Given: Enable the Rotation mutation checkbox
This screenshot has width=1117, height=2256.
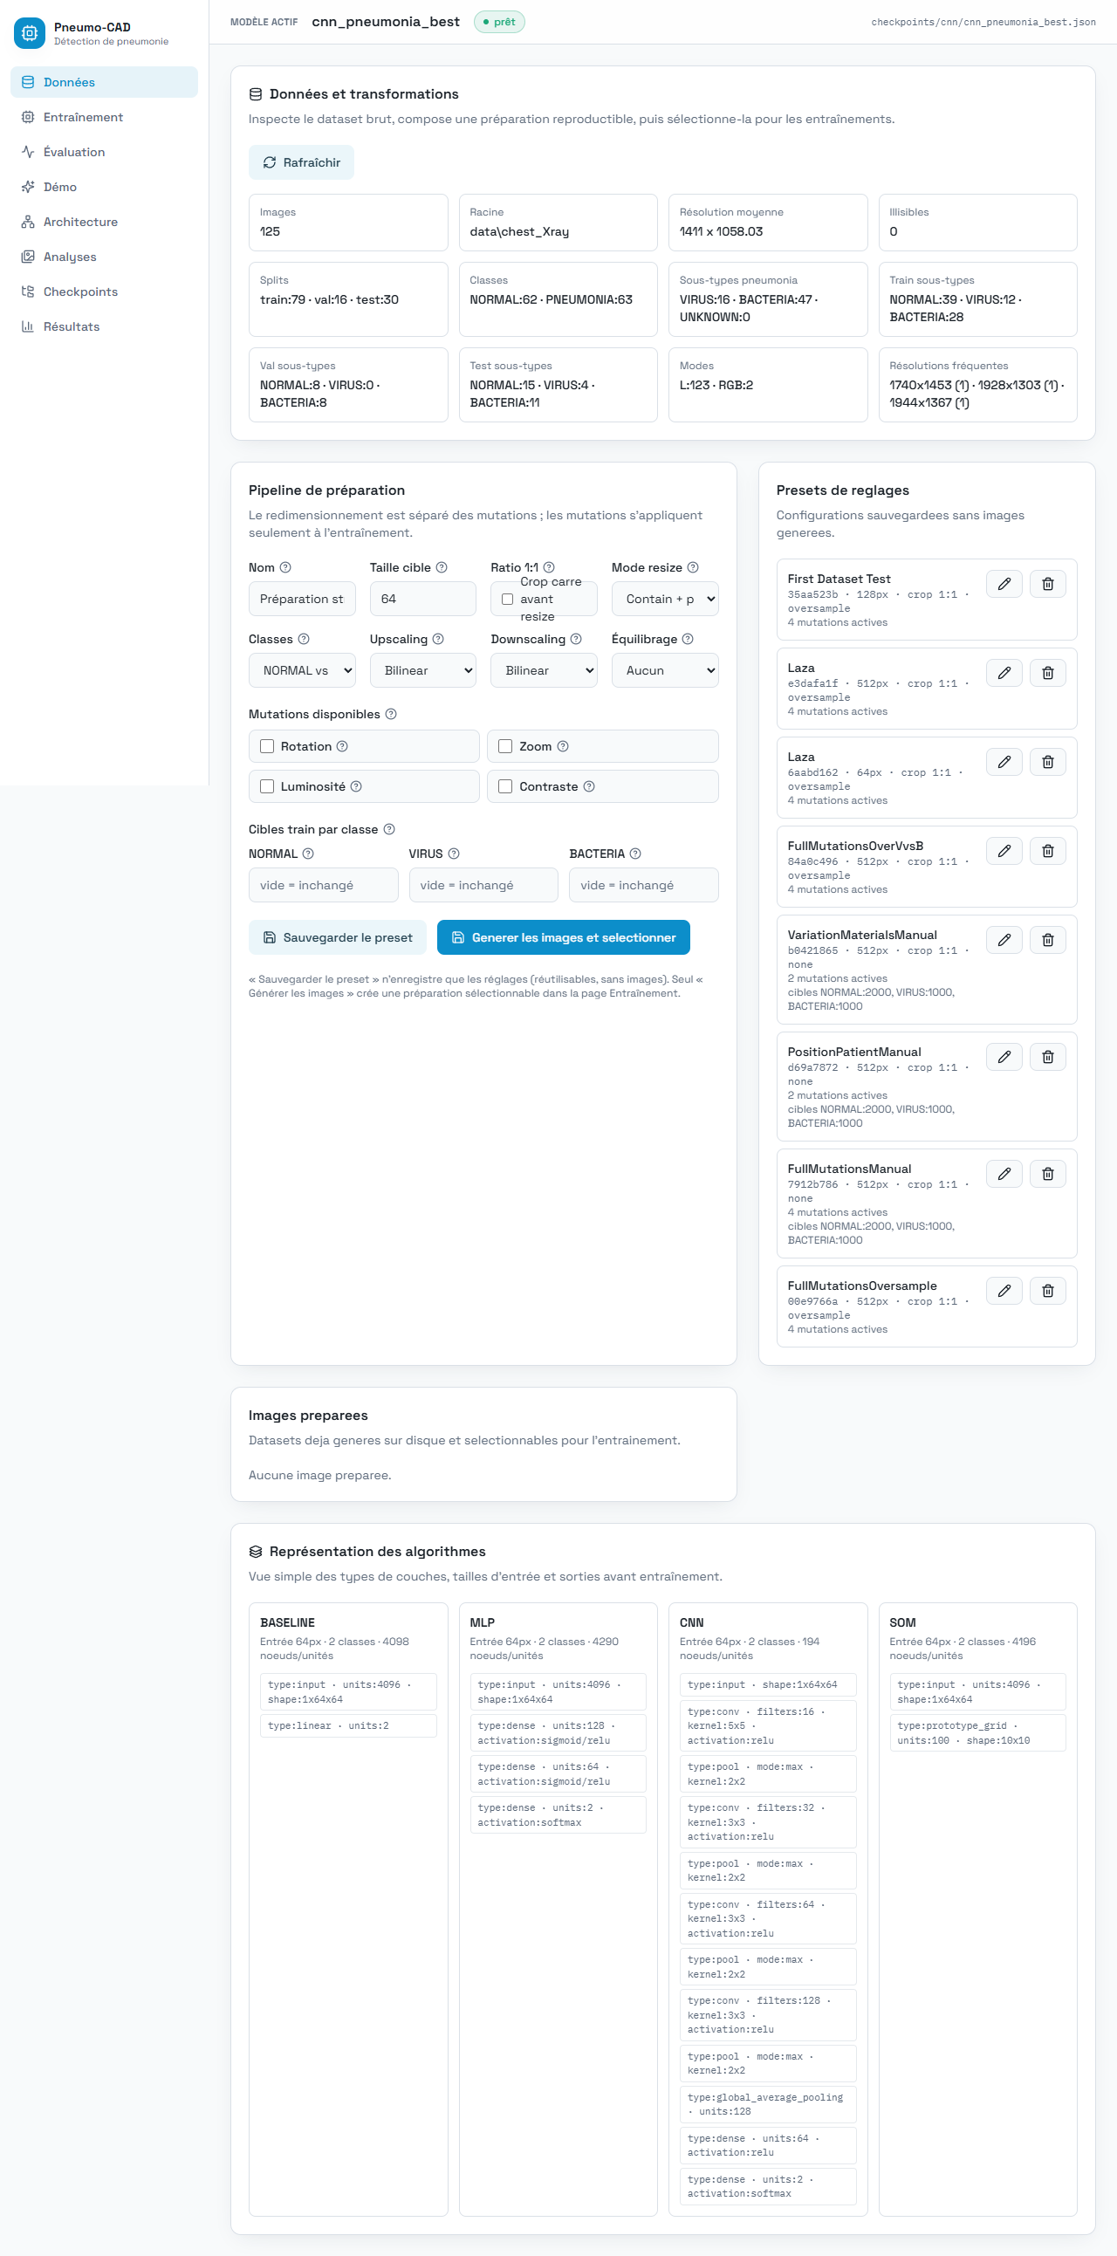Looking at the screenshot, I should pyautogui.click(x=267, y=747).
